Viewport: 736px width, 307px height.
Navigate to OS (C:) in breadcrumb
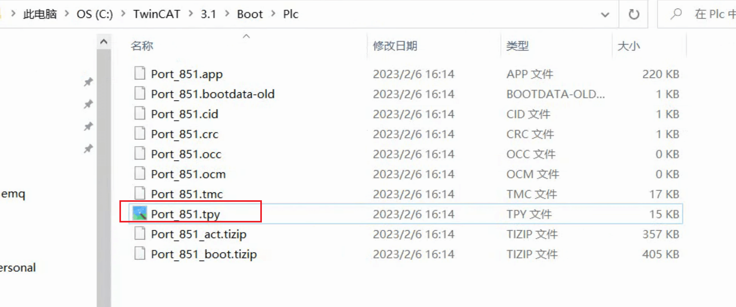(x=94, y=14)
